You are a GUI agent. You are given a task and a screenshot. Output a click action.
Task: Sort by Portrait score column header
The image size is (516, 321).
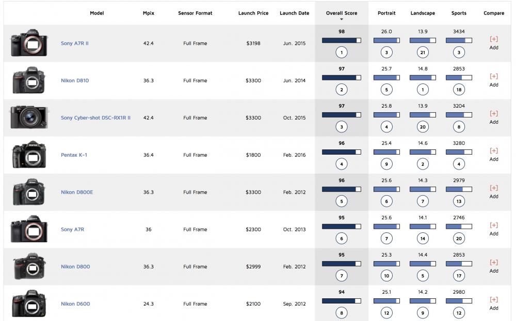coord(386,13)
